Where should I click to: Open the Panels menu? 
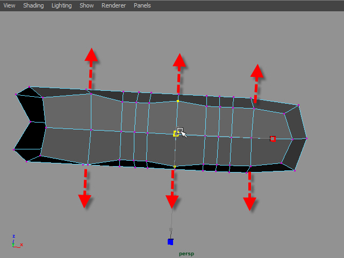tap(142, 5)
